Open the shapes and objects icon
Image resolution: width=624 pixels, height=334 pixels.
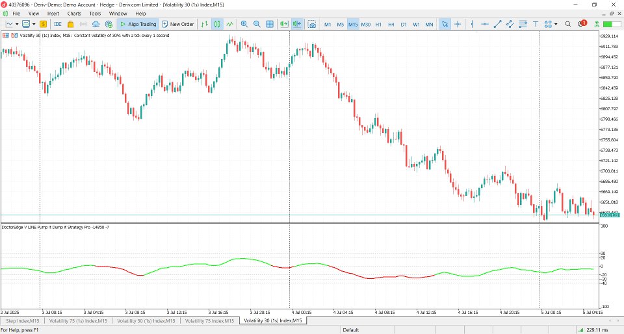(548, 24)
